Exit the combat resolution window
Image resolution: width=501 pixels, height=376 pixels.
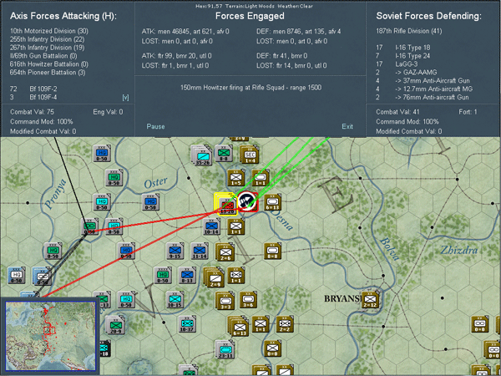(347, 126)
